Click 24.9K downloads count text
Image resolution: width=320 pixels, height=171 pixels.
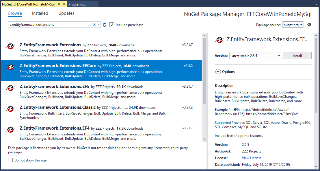(x=142, y=107)
